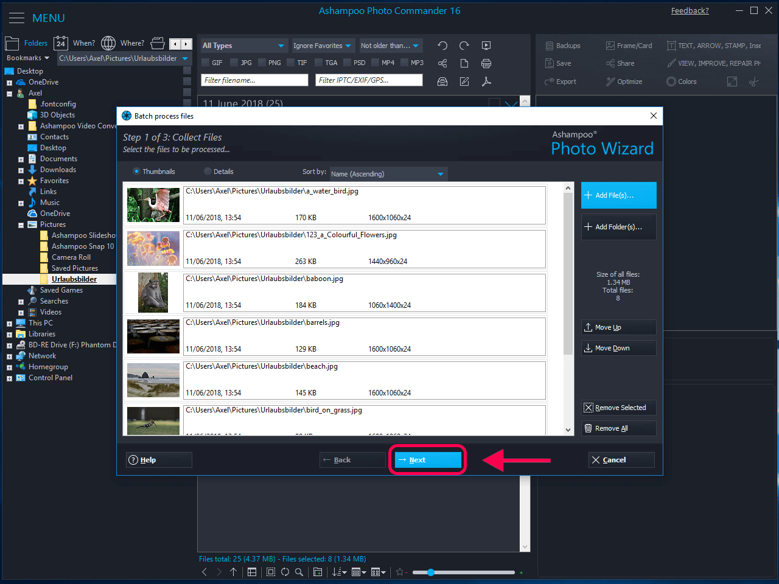This screenshot has width=779, height=584.
Task: Open the sort order dropdown in bottom toolbar
Action: 340,572
